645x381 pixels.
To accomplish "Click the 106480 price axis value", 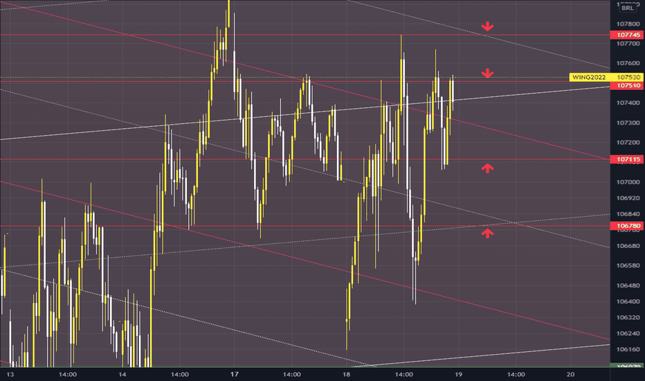I will (628, 285).
